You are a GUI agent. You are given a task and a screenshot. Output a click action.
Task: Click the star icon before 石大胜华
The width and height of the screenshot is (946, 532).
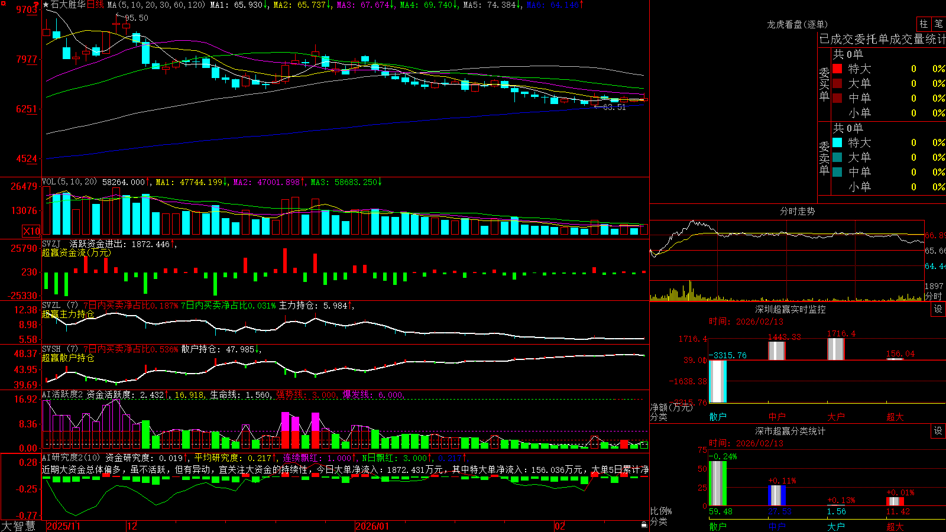tap(46, 5)
